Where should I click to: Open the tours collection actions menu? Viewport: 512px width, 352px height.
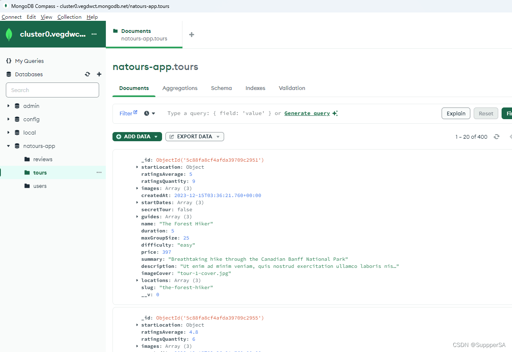tap(99, 172)
